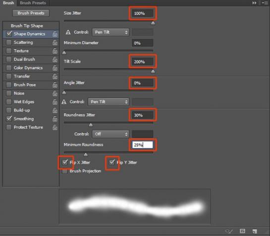This screenshot has height=236, width=270.
Task: Check the Brush Projection option
Action: (65, 171)
